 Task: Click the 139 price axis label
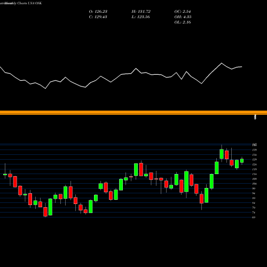tap(254, 150)
